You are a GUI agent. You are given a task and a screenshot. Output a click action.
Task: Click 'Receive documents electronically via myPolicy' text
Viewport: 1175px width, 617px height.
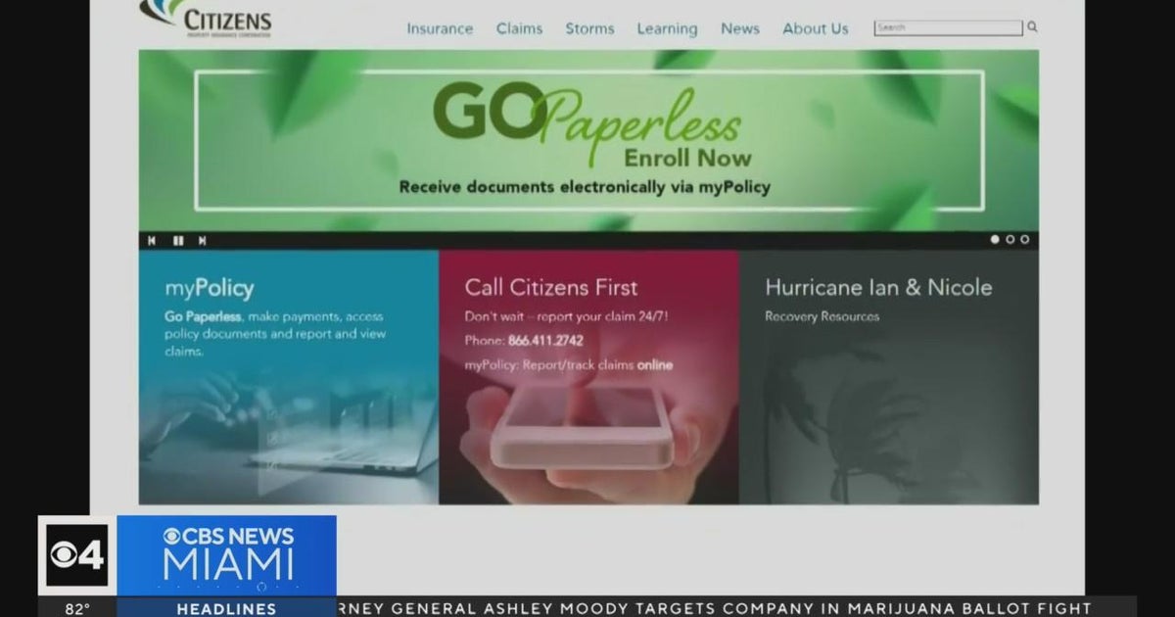point(585,186)
